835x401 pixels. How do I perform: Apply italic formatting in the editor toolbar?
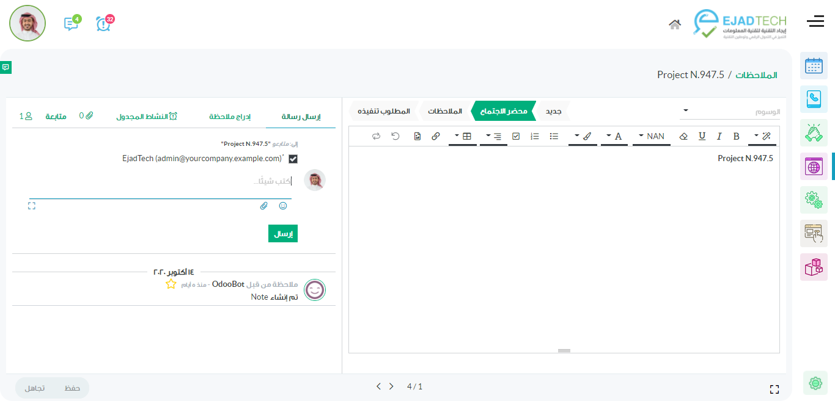pos(719,136)
